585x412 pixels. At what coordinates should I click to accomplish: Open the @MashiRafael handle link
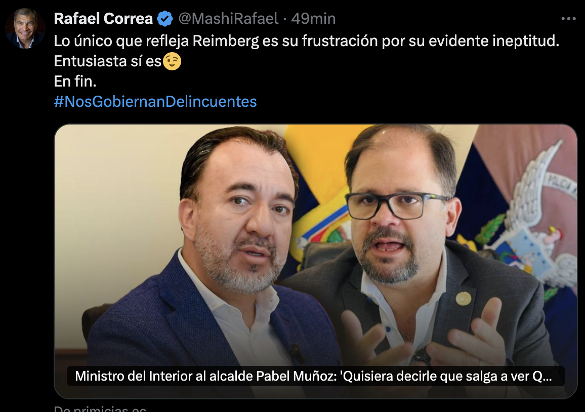point(228,19)
